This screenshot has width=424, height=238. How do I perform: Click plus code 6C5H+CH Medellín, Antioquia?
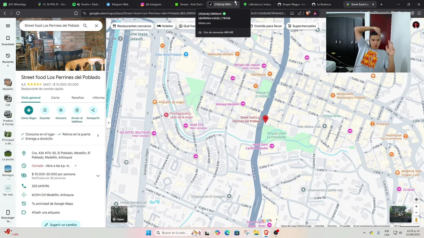[x=53, y=195]
